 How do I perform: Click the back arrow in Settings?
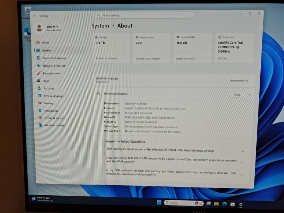34,16
